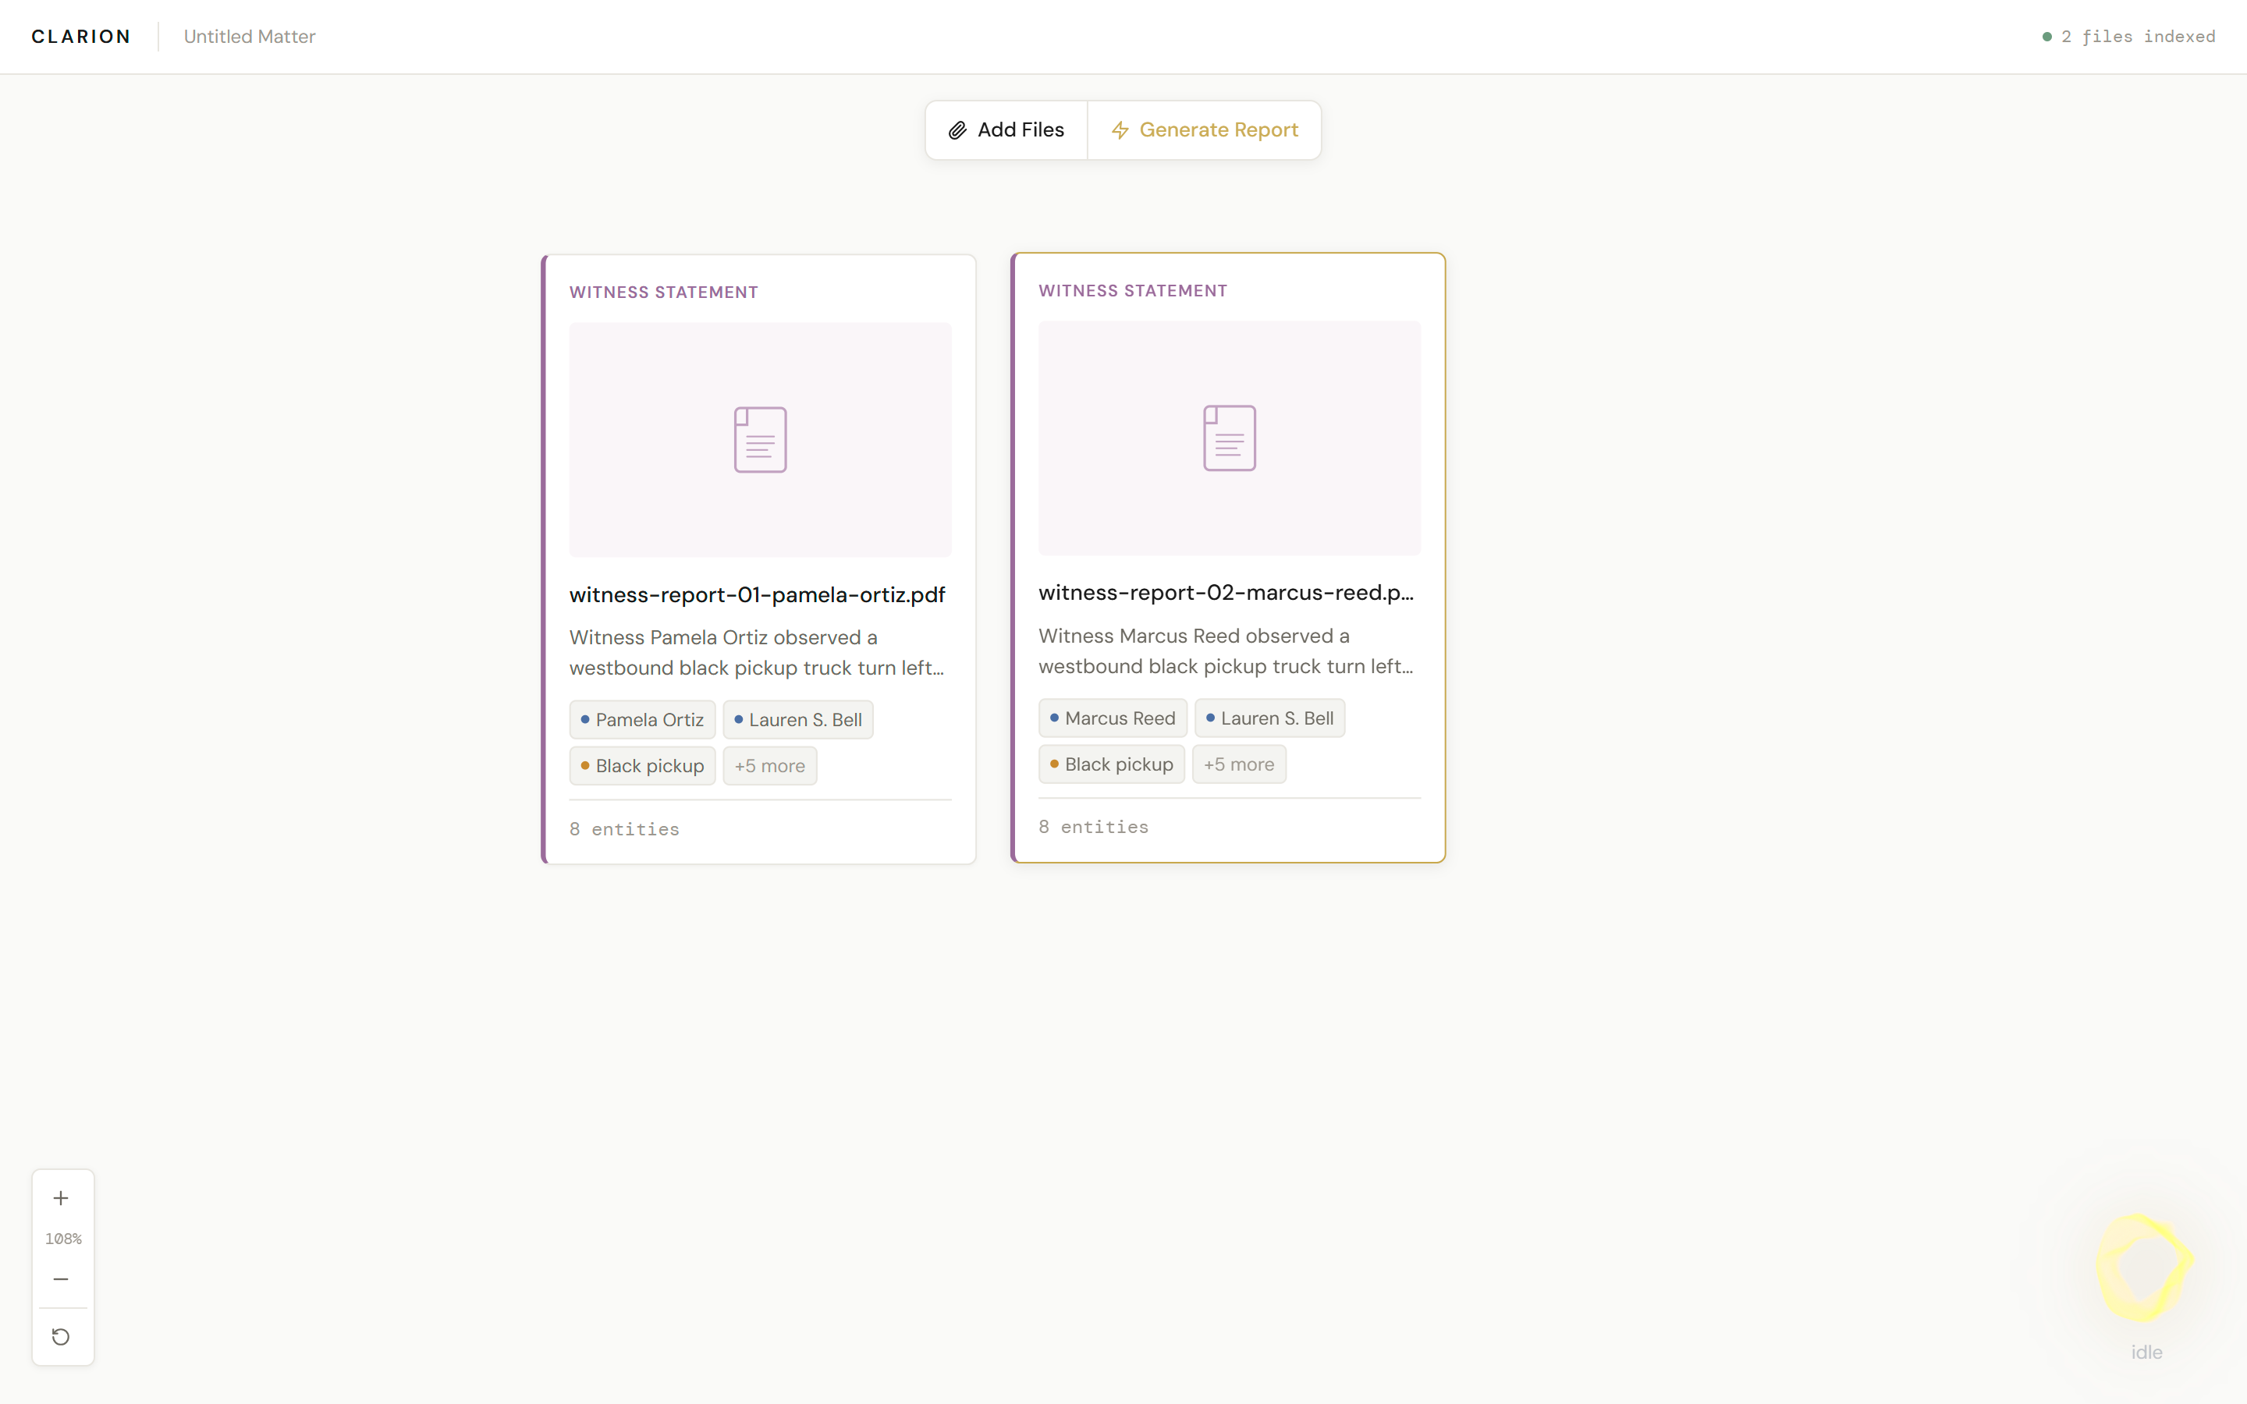Click the zoom out minus icon

pyautogui.click(x=62, y=1278)
